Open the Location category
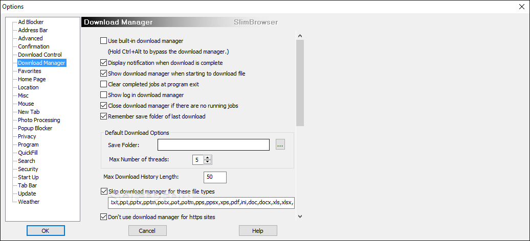Viewport: 530px width, 241px height. [29, 87]
